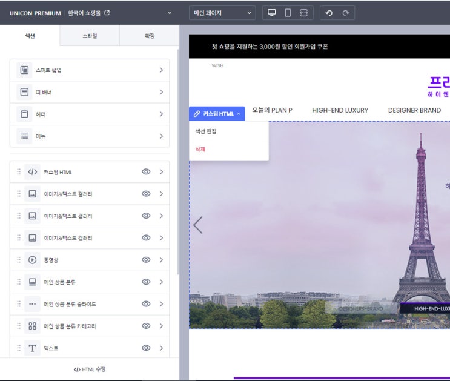Click DESIGNER BRAND navigation link
The width and height of the screenshot is (450, 381).
(x=414, y=110)
